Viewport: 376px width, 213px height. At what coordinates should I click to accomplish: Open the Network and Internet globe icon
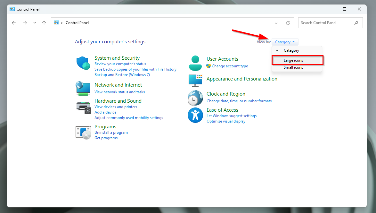pos(83,88)
